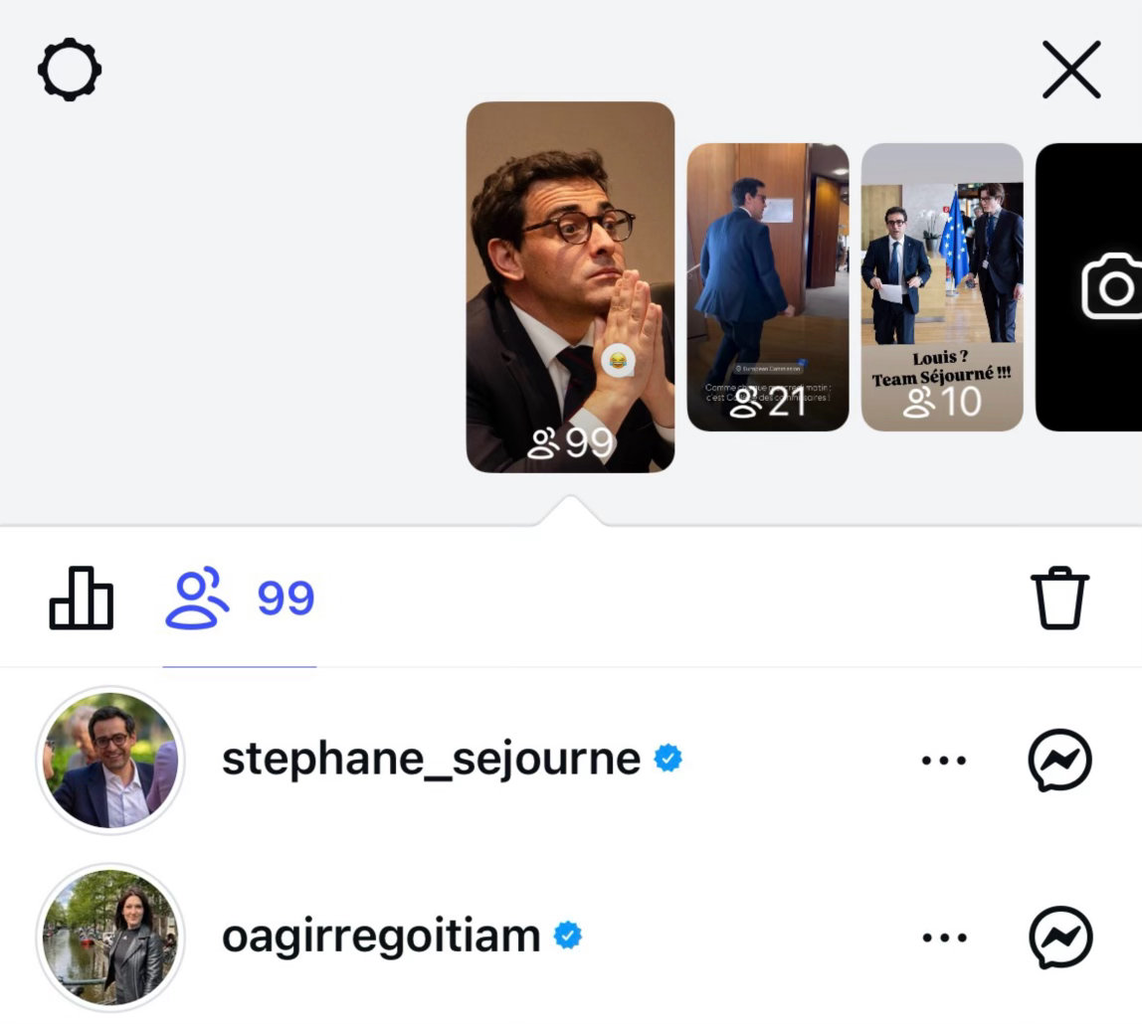Open more options for stephane_sejourne

pos(944,761)
